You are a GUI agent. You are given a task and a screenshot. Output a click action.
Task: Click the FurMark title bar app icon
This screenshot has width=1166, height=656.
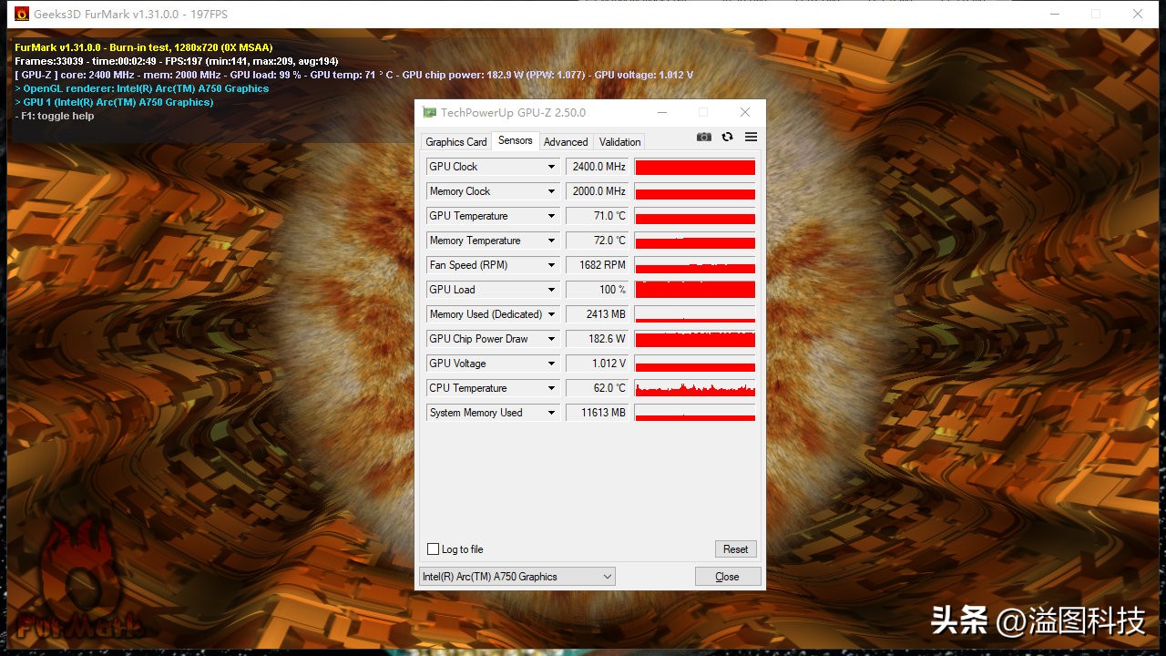pyautogui.click(x=22, y=14)
